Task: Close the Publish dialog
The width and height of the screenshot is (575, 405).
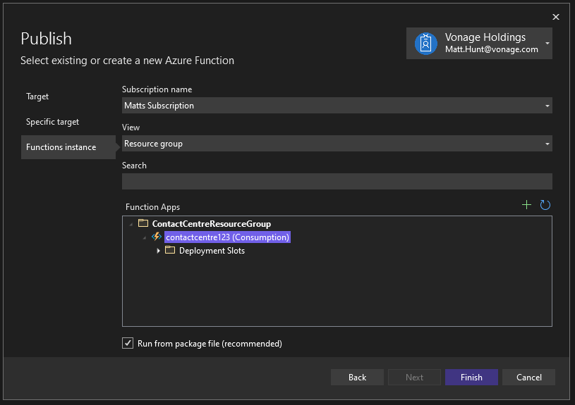Action: 555,17
